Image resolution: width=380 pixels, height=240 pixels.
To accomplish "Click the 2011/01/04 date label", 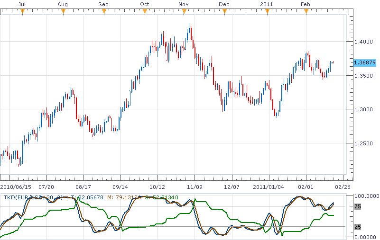I will click(x=269, y=187).
